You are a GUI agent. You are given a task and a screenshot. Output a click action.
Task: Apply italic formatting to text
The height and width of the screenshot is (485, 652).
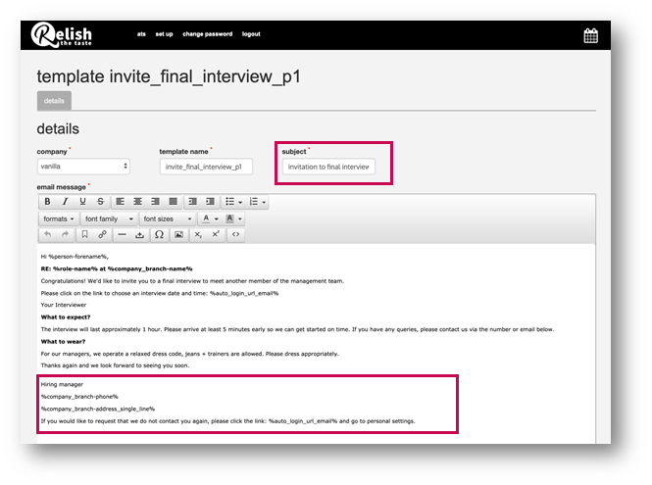tap(65, 202)
